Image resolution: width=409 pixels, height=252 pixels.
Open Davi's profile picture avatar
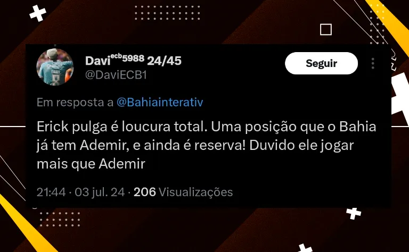click(55, 67)
